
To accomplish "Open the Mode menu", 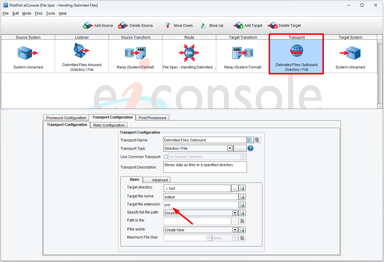I will point(27,13).
